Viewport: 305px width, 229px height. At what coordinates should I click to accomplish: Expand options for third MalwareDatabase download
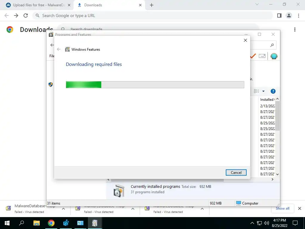(x=202, y=209)
